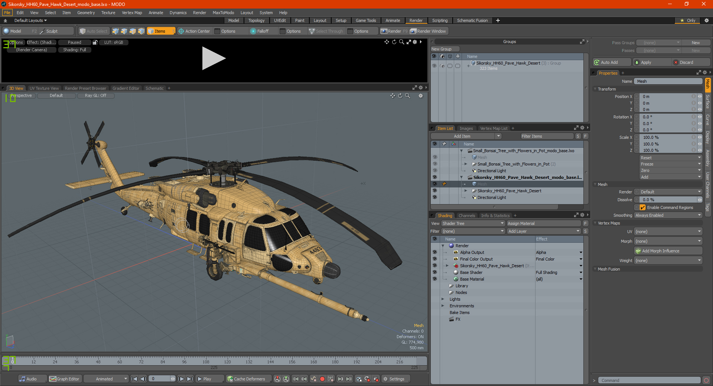Screen dimensions: 713x386
Task: Select Polygons selection mode icon
Action: point(133,31)
